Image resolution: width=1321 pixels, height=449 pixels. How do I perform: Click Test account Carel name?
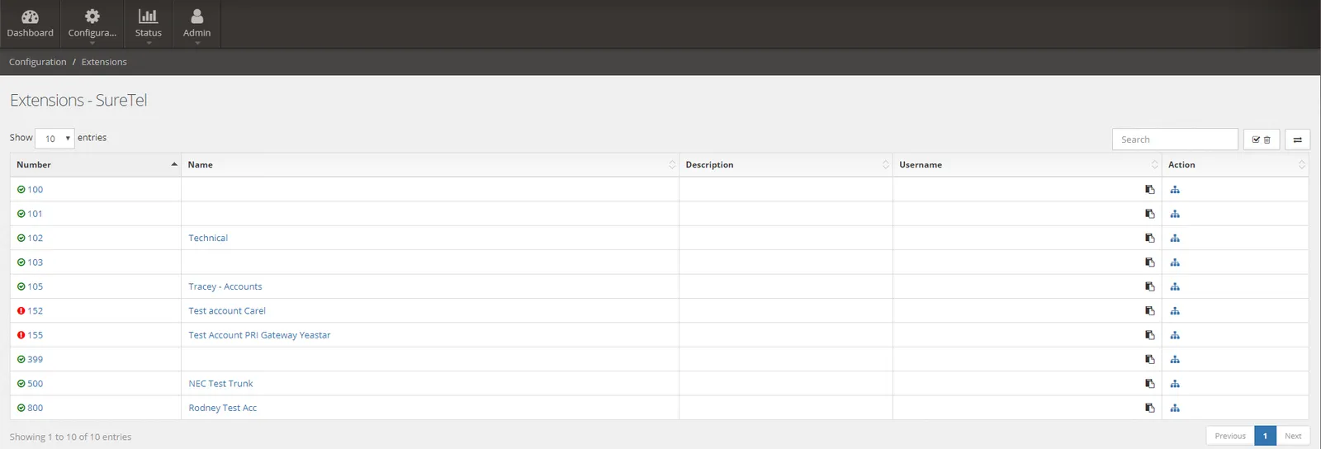pyautogui.click(x=227, y=311)
